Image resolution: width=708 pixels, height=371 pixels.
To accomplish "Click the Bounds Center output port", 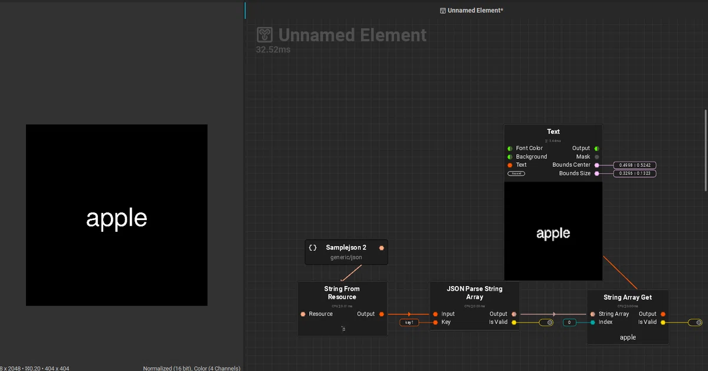I will point(596,165).
